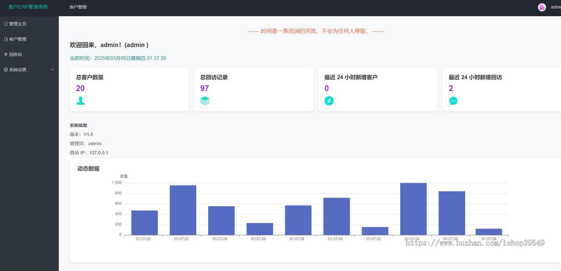Open 客户管理 in the sidebar
Viewport: 561px width, 271px height.
pyautogui.click(x=29, y=39)
